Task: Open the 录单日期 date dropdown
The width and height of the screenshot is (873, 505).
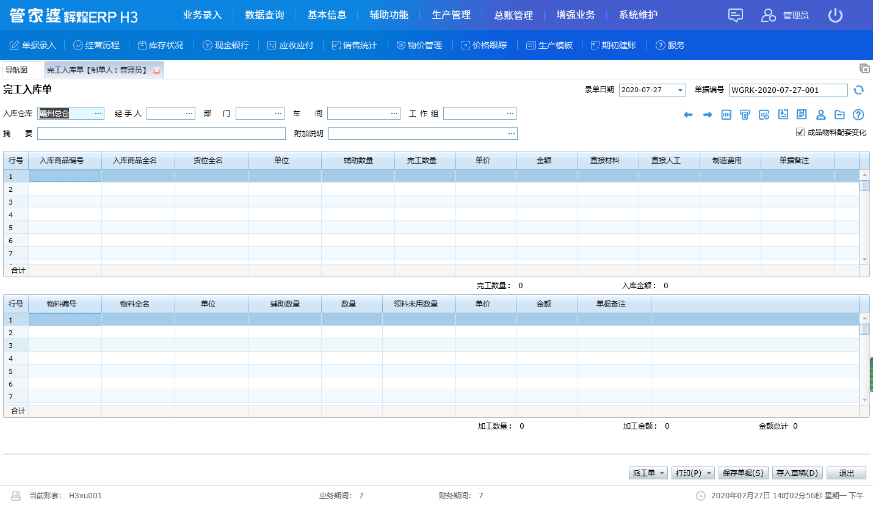Action: point(680,90)
